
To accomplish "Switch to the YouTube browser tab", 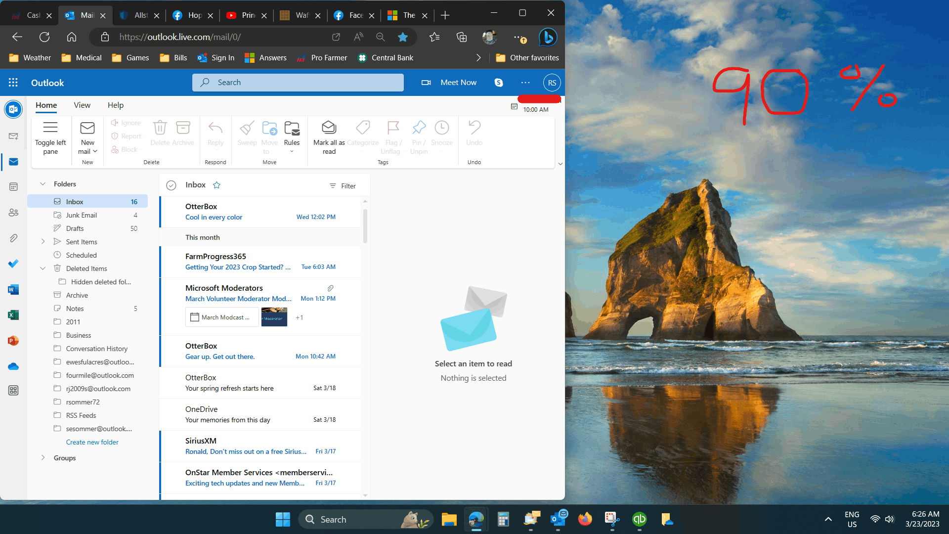I will pyautogui.click(x=246, y=15).
